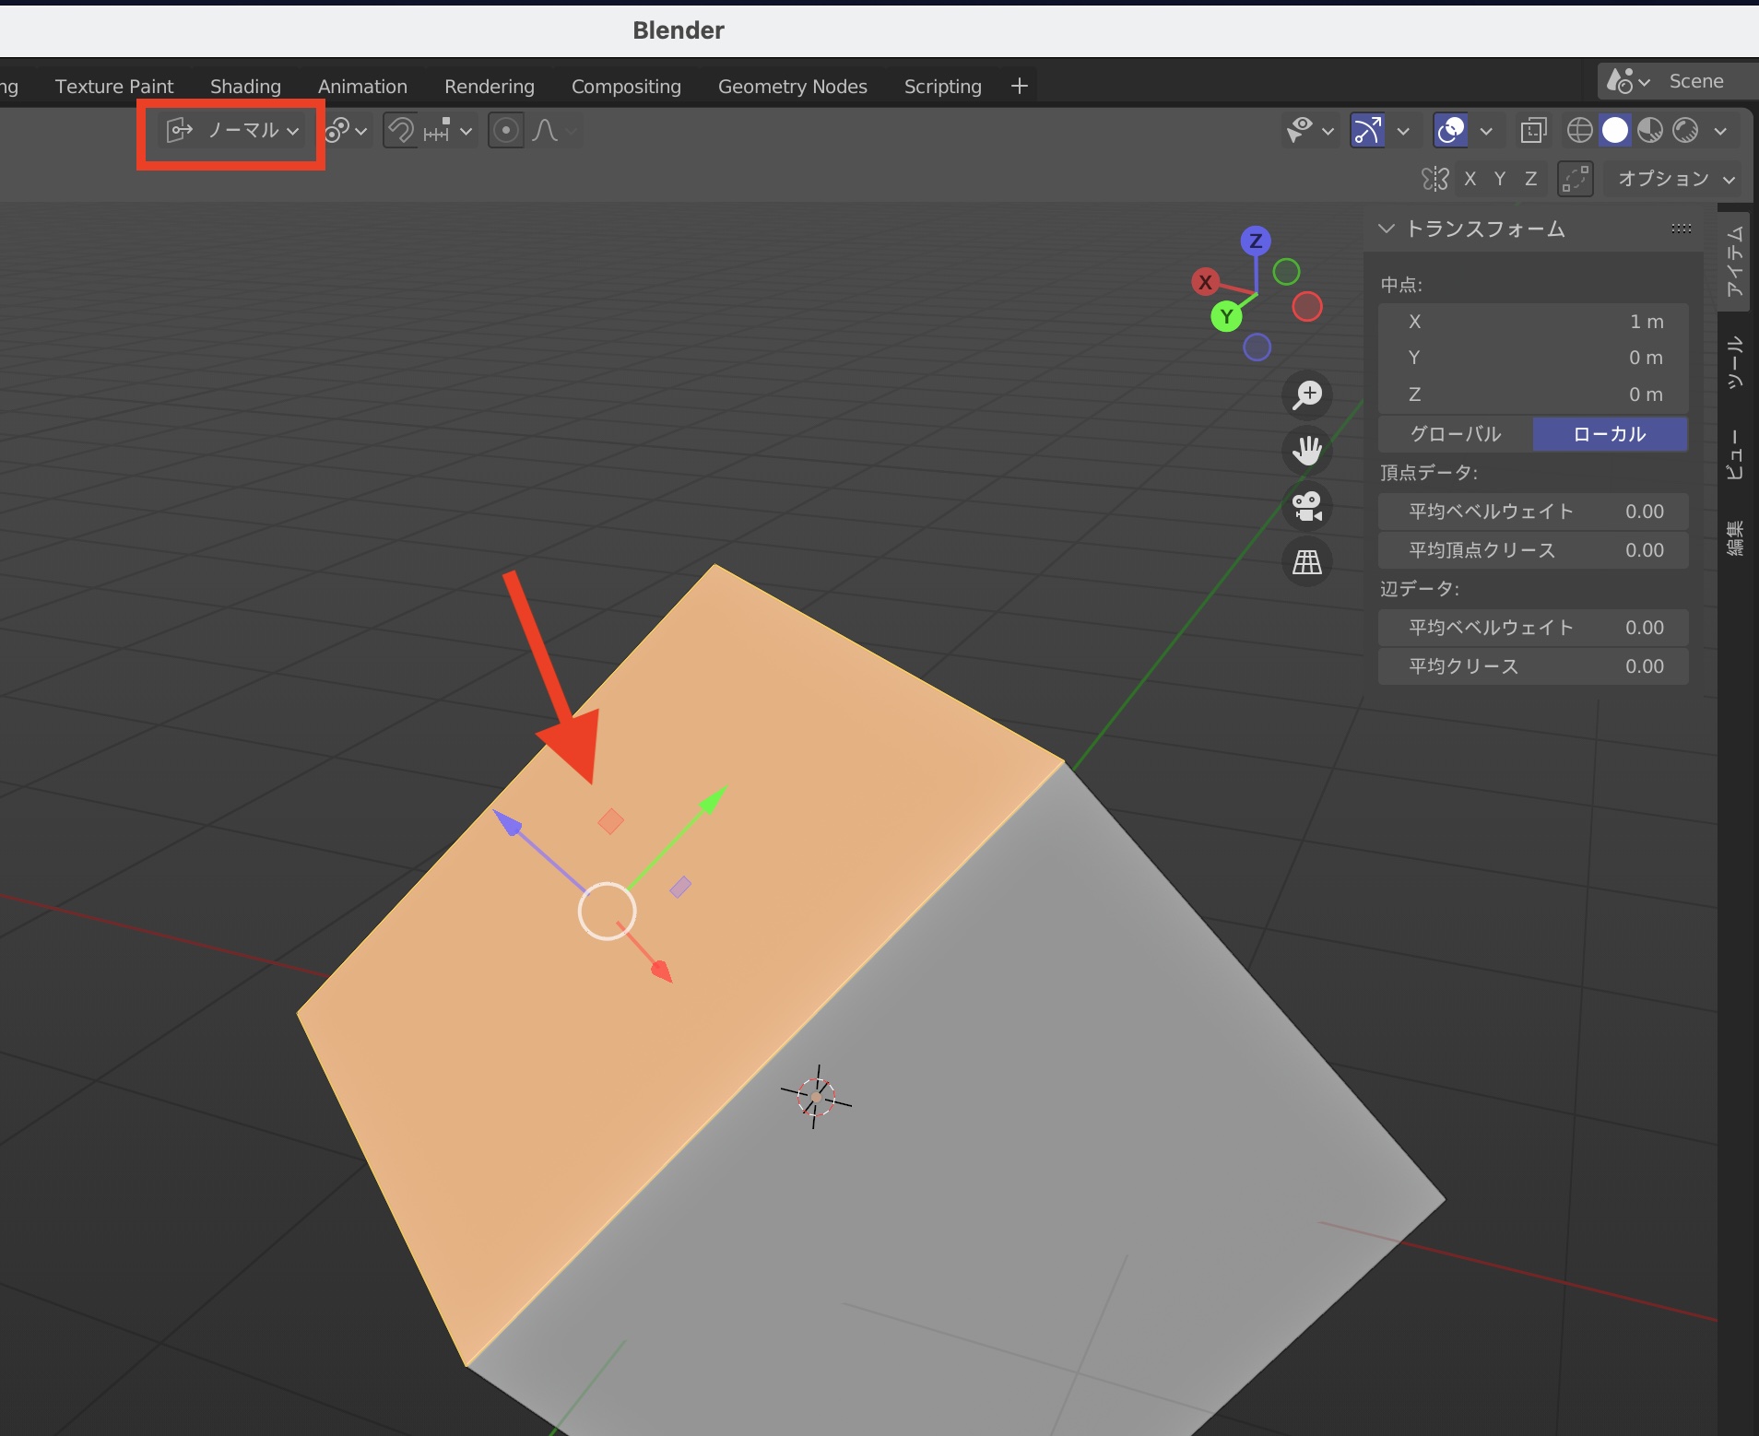Open the Shading workspace tab
Screen dimensions: 1759x1436
pos(245,87)
